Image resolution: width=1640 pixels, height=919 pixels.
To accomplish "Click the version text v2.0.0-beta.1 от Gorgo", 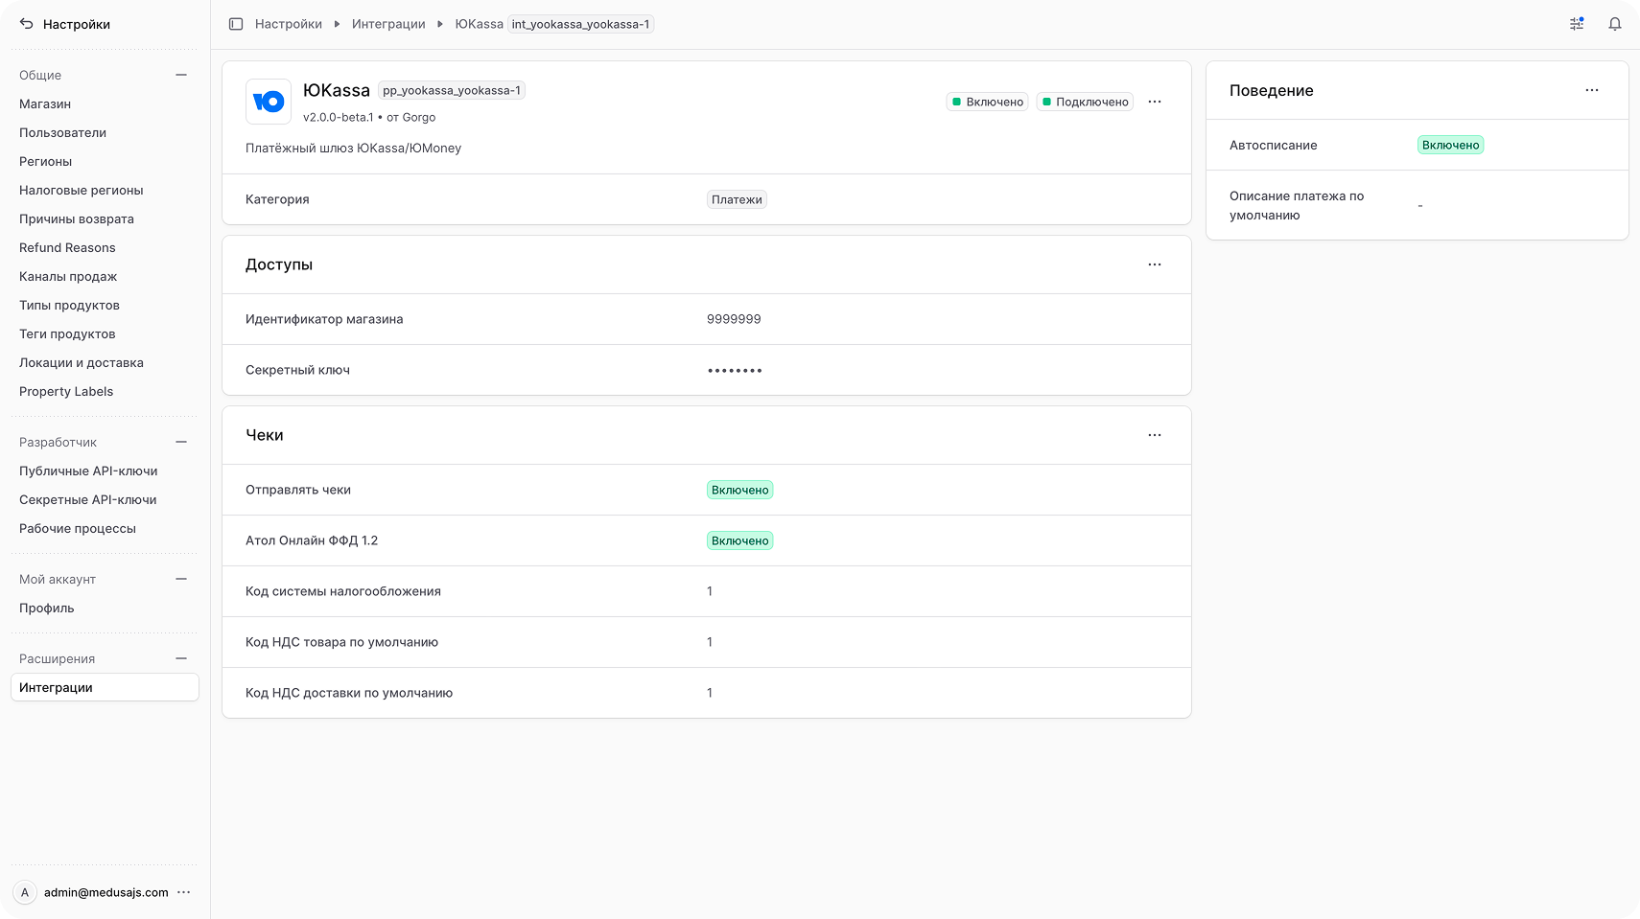I will tap(369, 117).
